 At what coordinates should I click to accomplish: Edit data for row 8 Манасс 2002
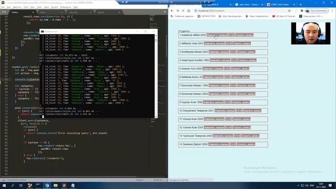(x=219, y=94)
